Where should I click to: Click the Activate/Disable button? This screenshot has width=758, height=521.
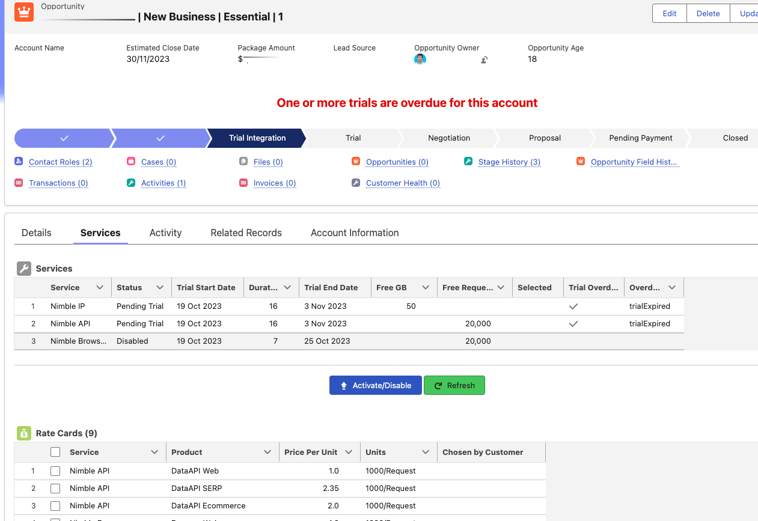[376, 385]
